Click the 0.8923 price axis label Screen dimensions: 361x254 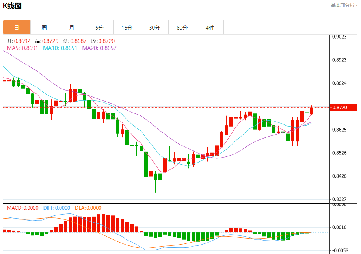(x=339, y=60)
